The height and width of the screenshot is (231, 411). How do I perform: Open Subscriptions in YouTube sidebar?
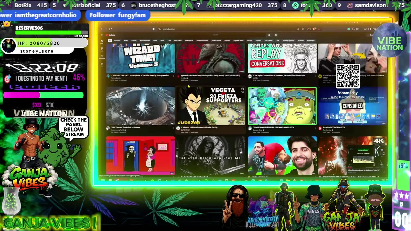[x=102, y=57]
